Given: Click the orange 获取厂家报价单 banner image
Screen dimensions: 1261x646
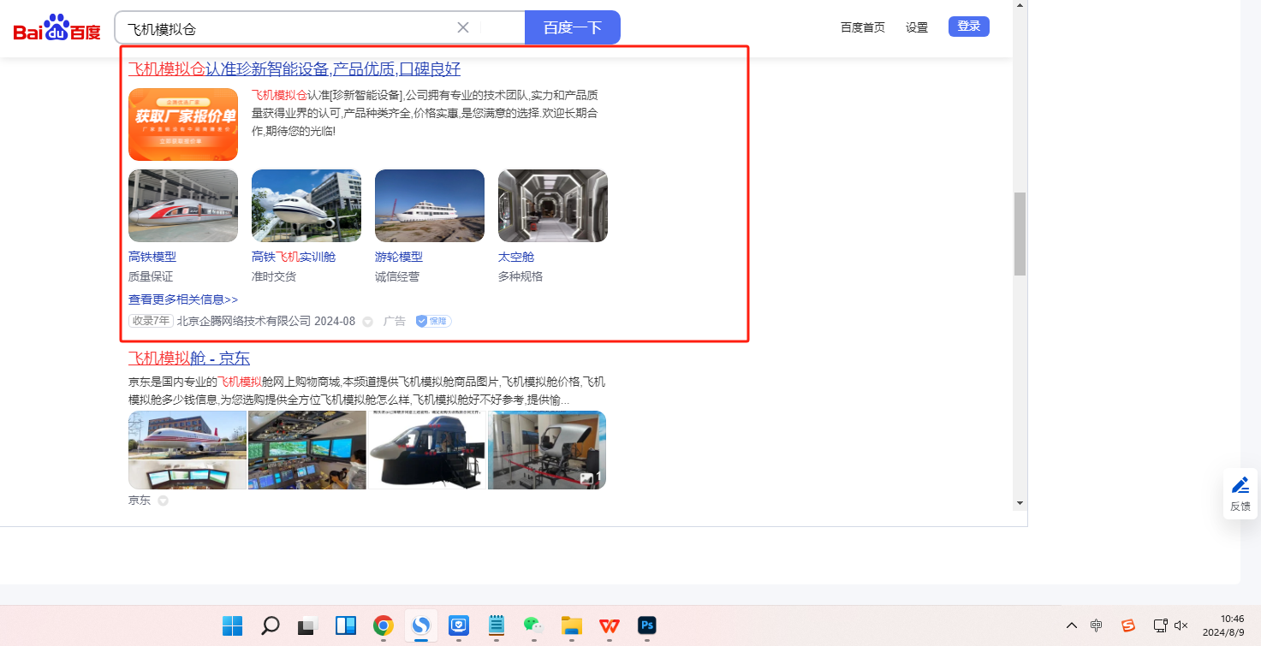Looking at the screenshot, I should click(x=183, y=124).
